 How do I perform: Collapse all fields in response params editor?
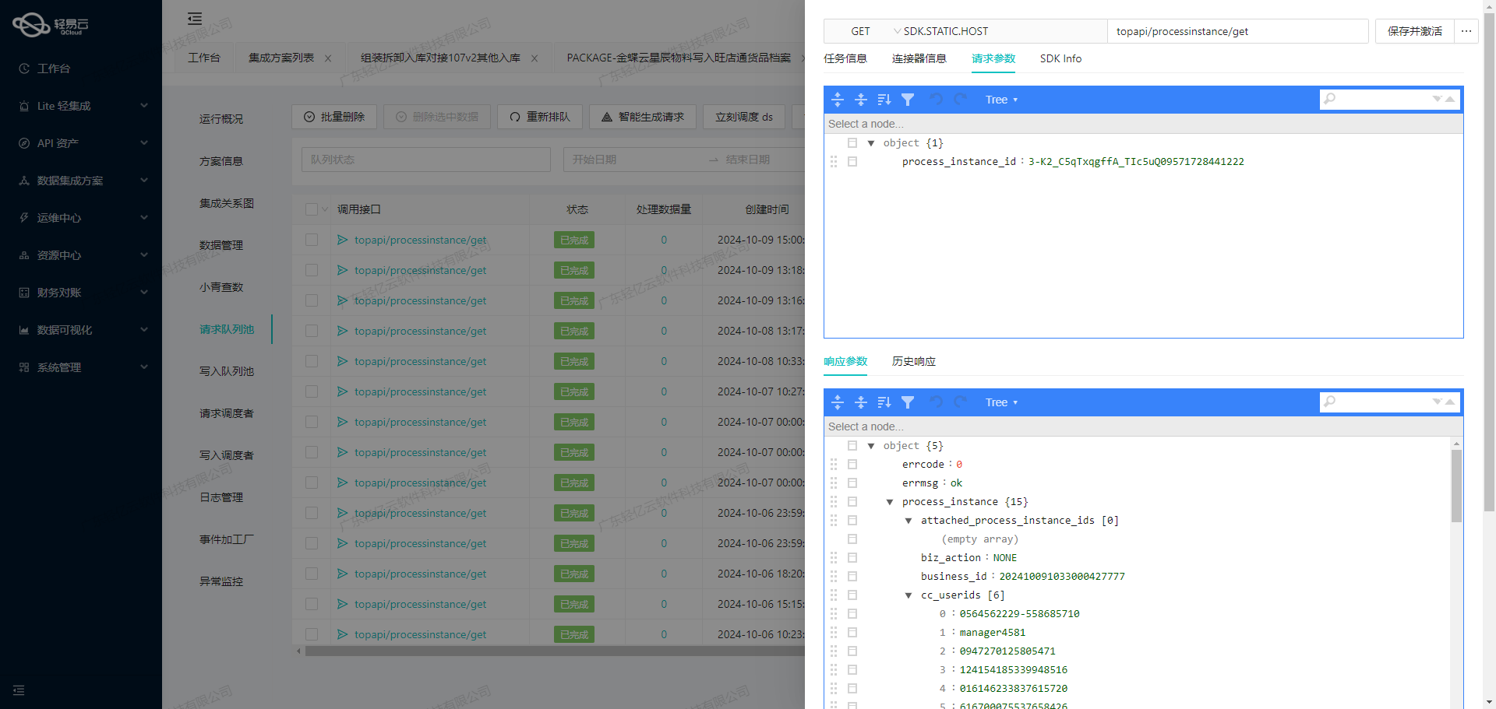pyautogui.click(x=861, y=402)
